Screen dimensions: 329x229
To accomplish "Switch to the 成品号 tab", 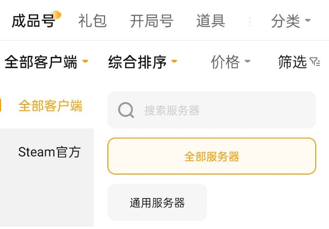I will (33, 21).
